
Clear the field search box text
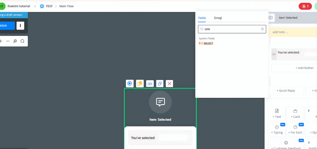[x=262, y=29]
